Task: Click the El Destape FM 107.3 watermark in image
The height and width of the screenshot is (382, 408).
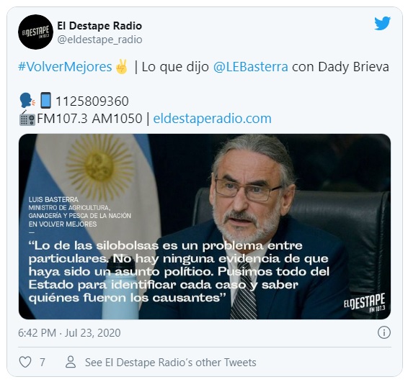Action: pyautogui.click(x=364, y=303)
